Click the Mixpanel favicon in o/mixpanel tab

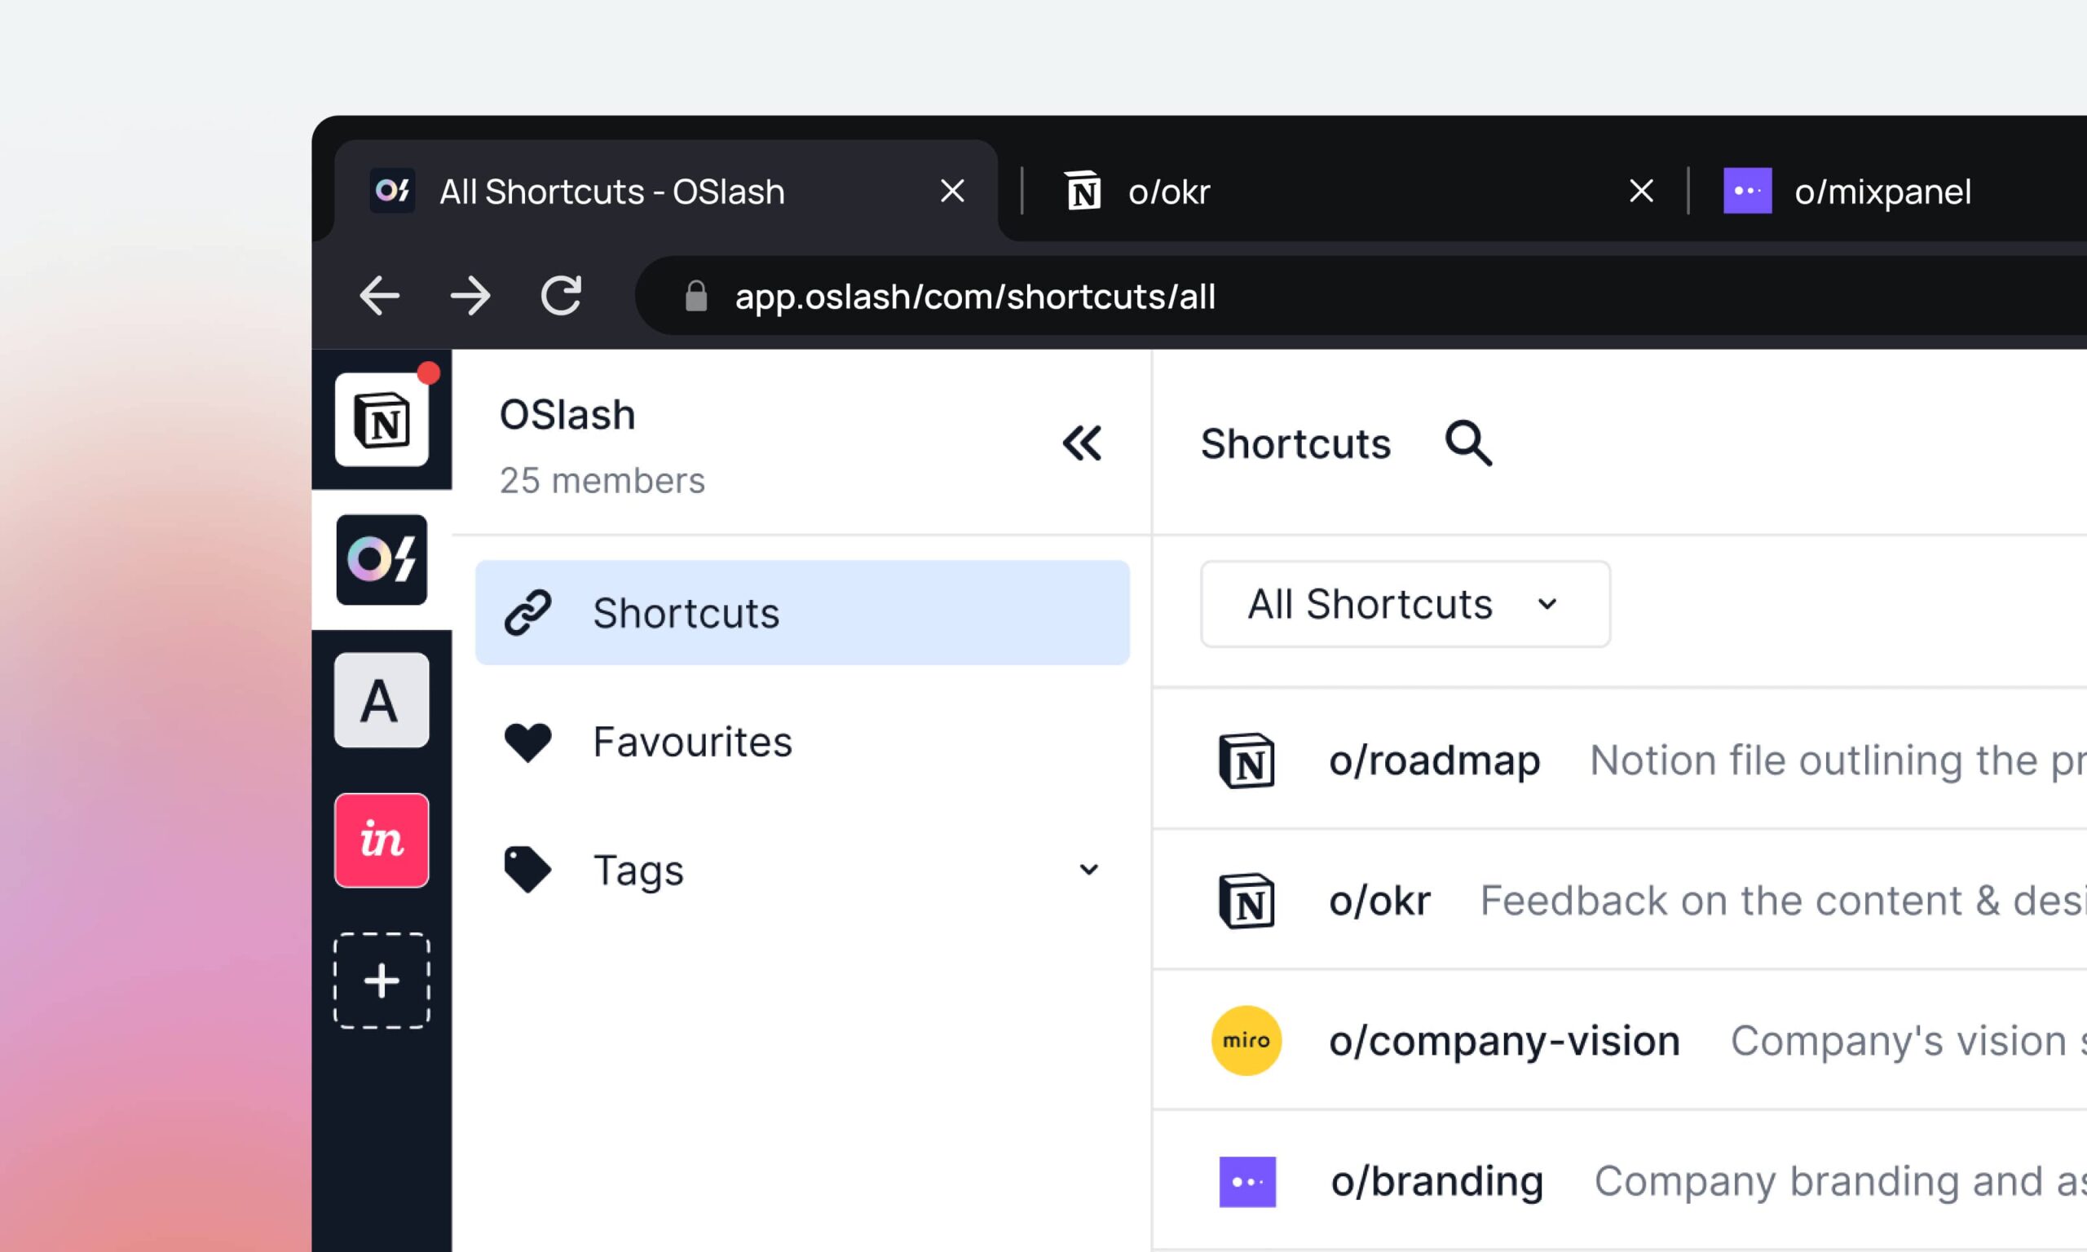point(1747,191)
